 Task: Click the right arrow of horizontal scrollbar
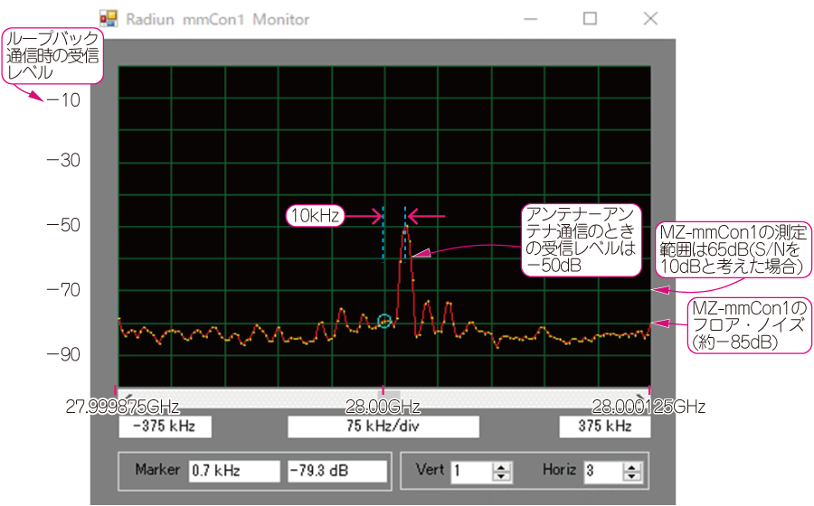point(643,394)
